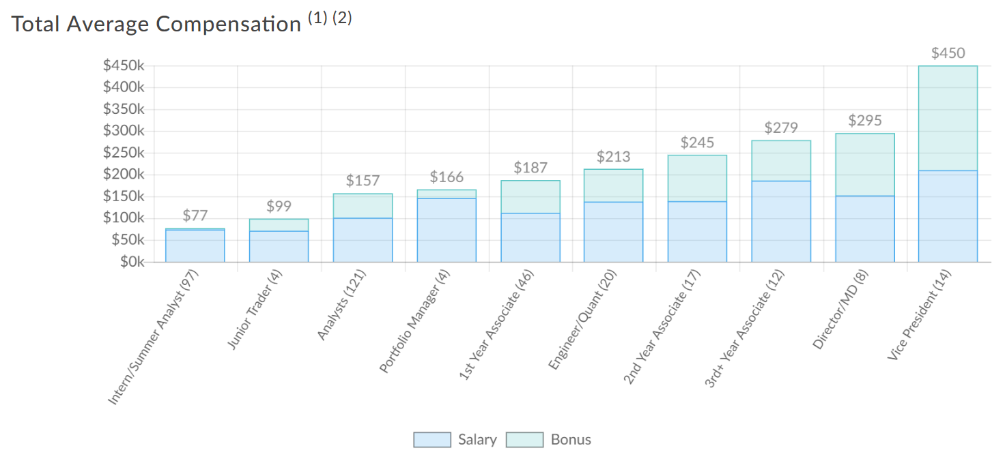Image resolution: width=1005 pixels, height=461 pixels.
Task: Click the 1st Year Associate bonus segment
Action: click(530, 197)
